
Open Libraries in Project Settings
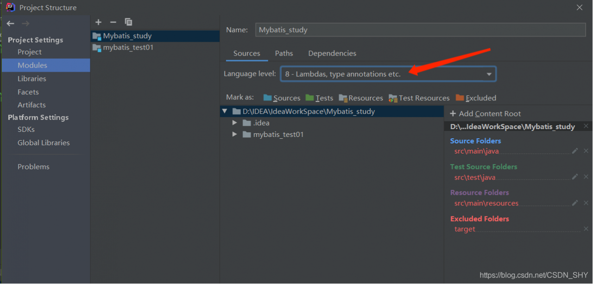coord(32,79)
